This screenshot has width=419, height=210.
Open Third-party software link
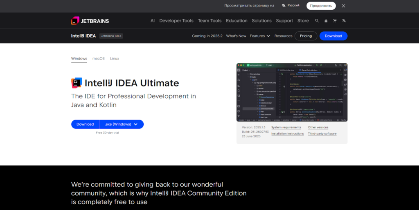322,134
